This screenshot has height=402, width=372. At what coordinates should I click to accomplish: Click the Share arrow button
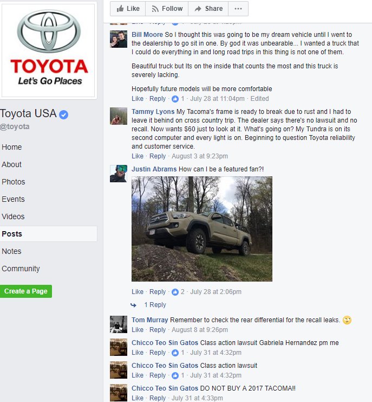coord(208,9)
